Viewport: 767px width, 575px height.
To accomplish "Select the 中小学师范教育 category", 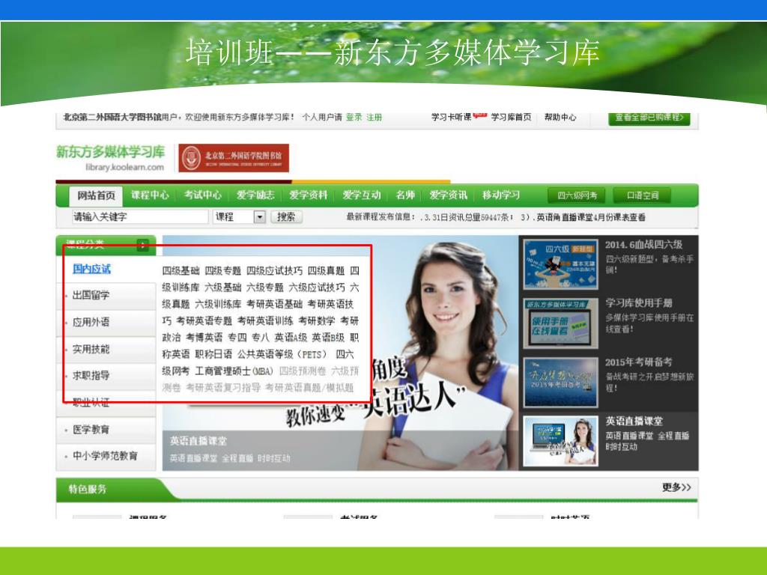I will pos(105,456).
